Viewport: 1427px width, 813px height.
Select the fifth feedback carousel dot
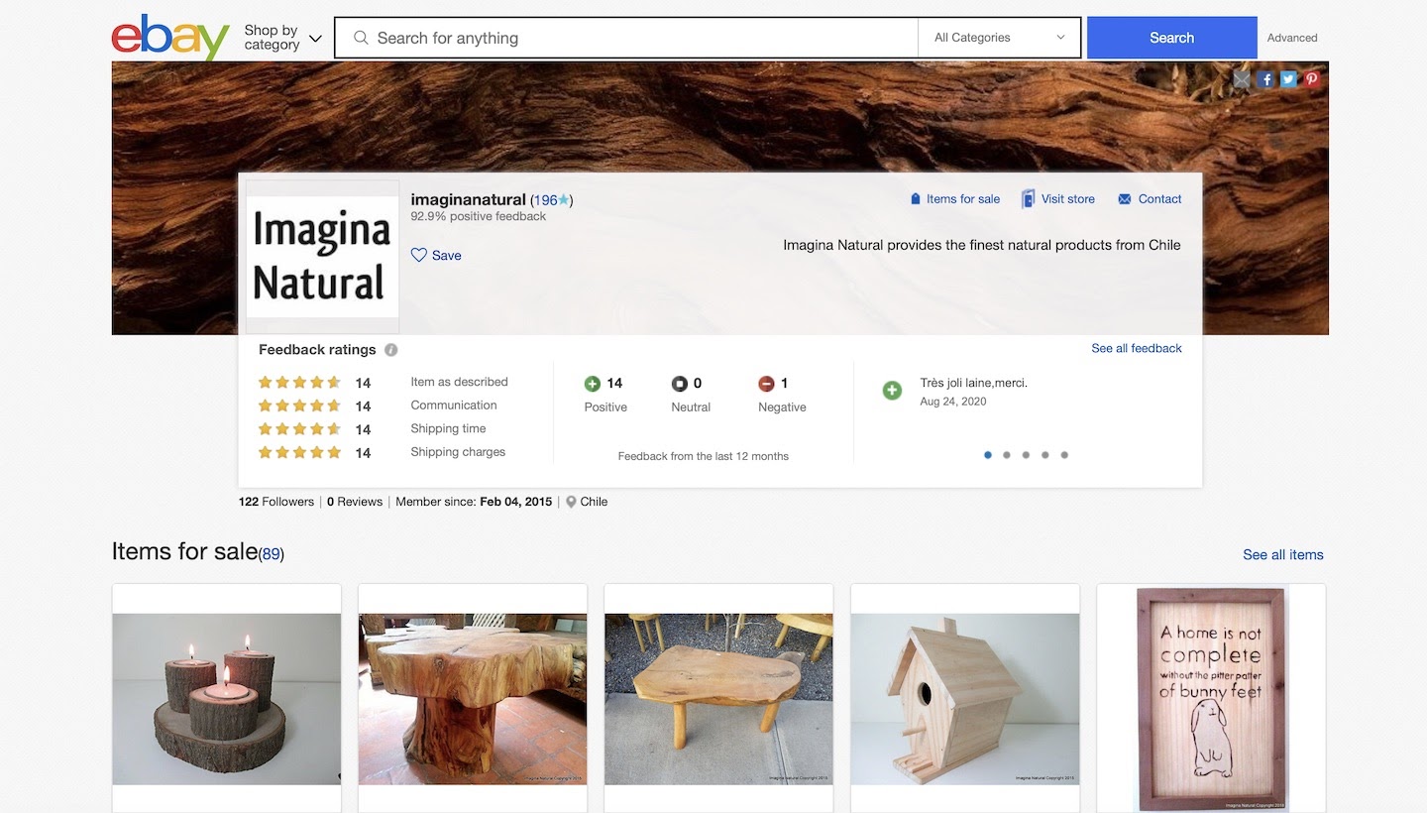[1064, 455]
